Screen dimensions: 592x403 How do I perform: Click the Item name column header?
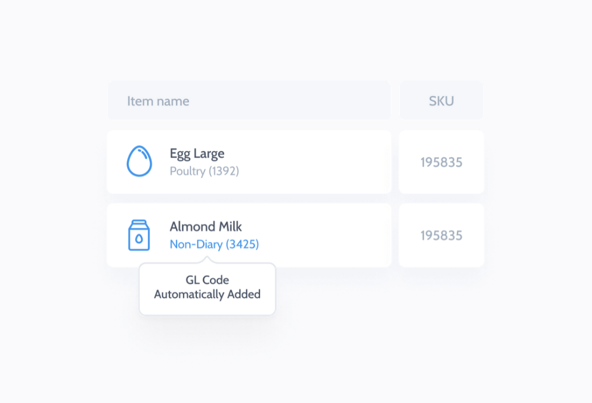pos(158,101)
